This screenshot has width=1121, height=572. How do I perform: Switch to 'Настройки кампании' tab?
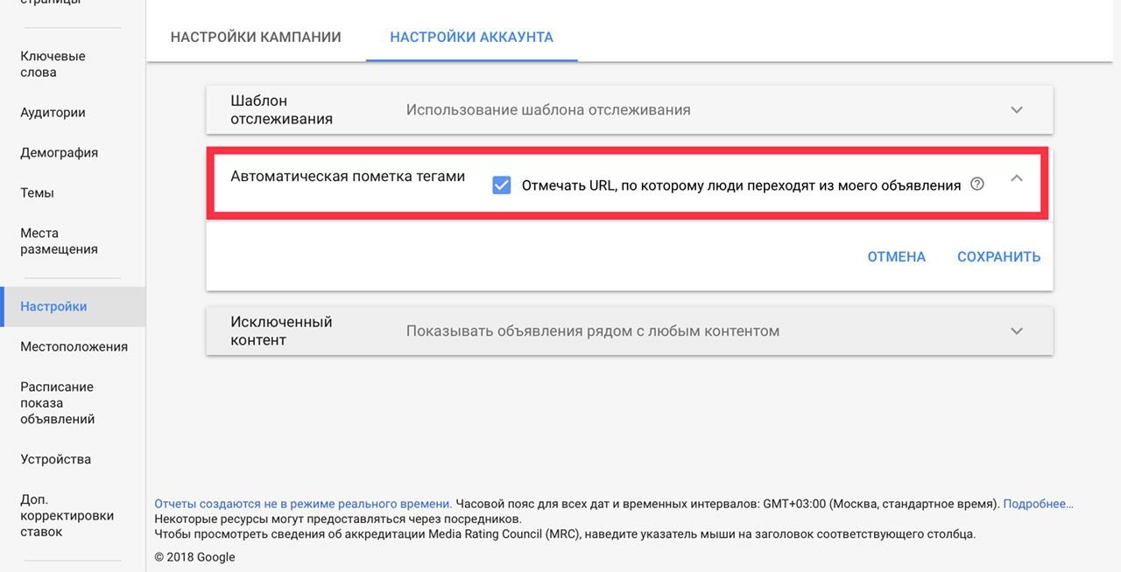(256, 38)
